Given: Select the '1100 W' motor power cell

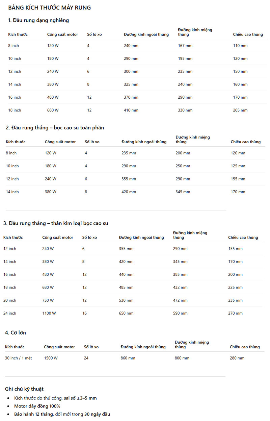Looking at the screenshot, I should 49,313.
